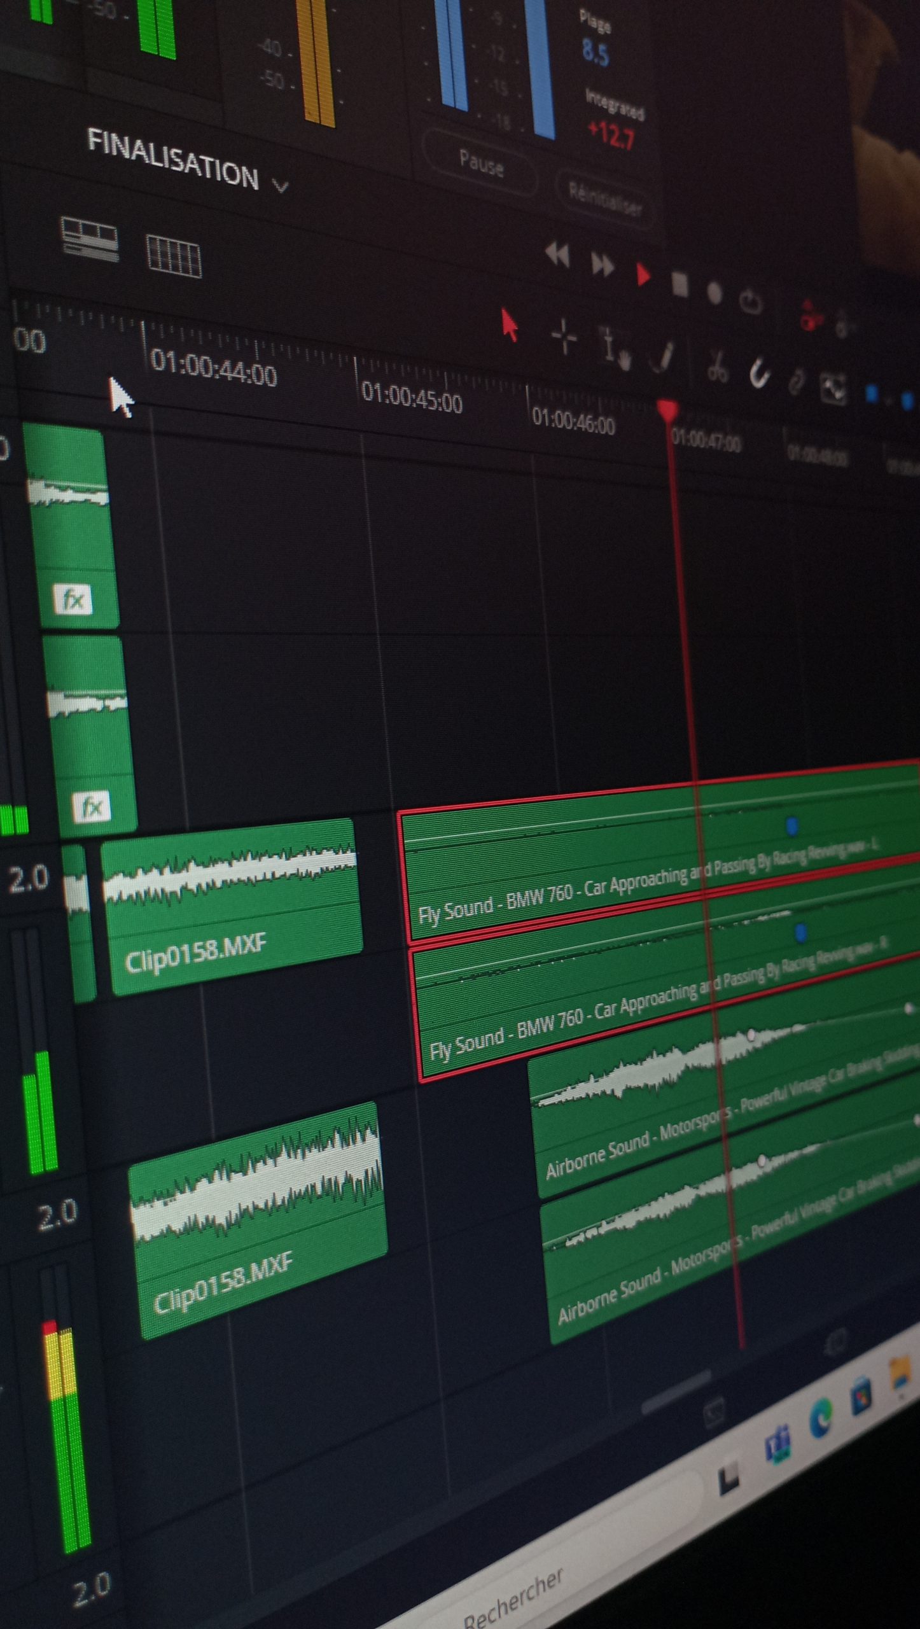Select the pencil tool in the toolbar
The height and width of the screenshot is (1629, 920).
coord(662,357)
